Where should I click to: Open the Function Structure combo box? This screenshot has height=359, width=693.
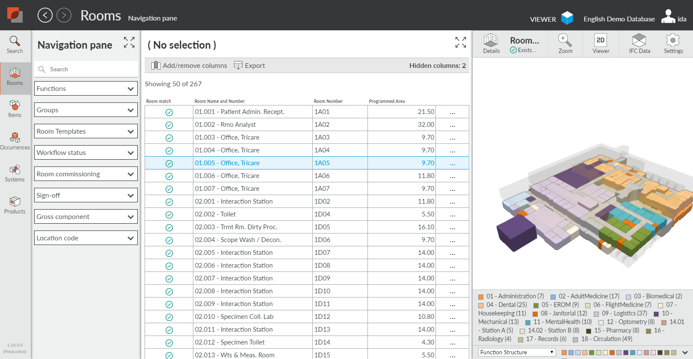coord(517,352)
